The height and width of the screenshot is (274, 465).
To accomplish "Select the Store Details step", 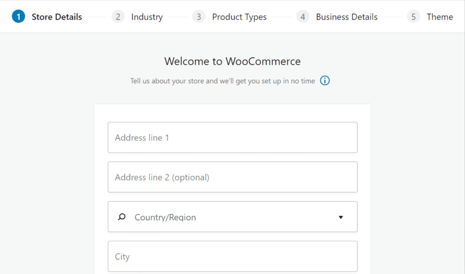I will point(57,17).
